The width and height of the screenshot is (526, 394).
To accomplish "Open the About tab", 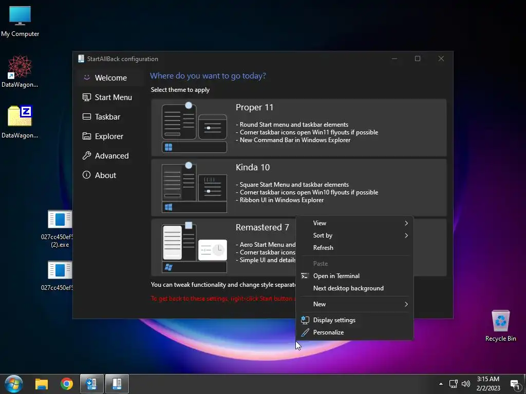I will (110, 175).
